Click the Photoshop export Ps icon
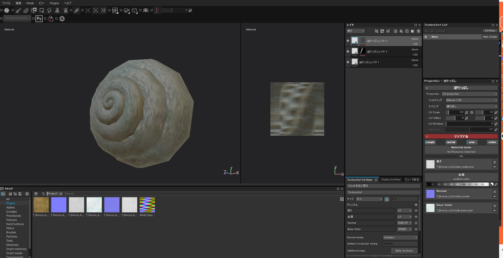 39,19
